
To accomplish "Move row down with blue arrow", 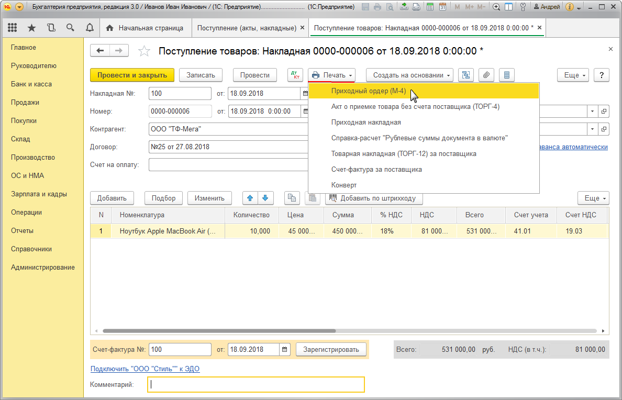I will pos(266,198).
